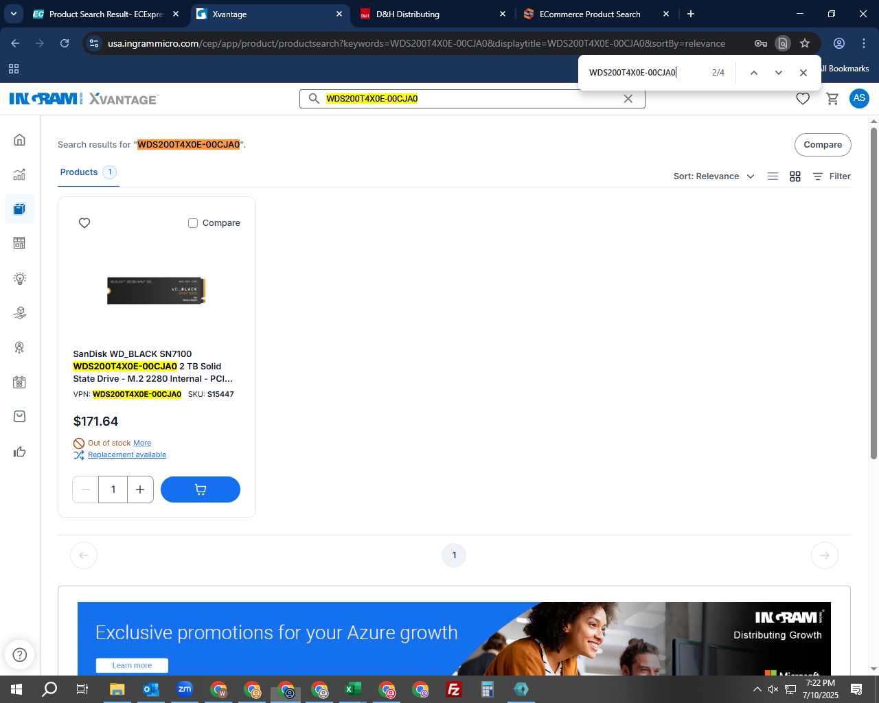The image size is (879, 703).
Task: Click the Ingram Micro Xvantage logo
Action: point(84,99)
